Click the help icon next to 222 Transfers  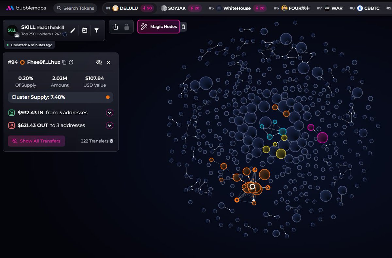click(x=112, y=141)
